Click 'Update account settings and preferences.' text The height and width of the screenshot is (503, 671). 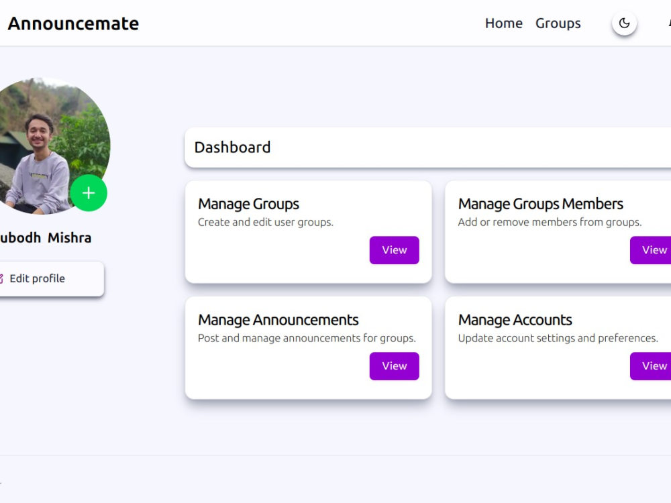[x=558, y=338]
